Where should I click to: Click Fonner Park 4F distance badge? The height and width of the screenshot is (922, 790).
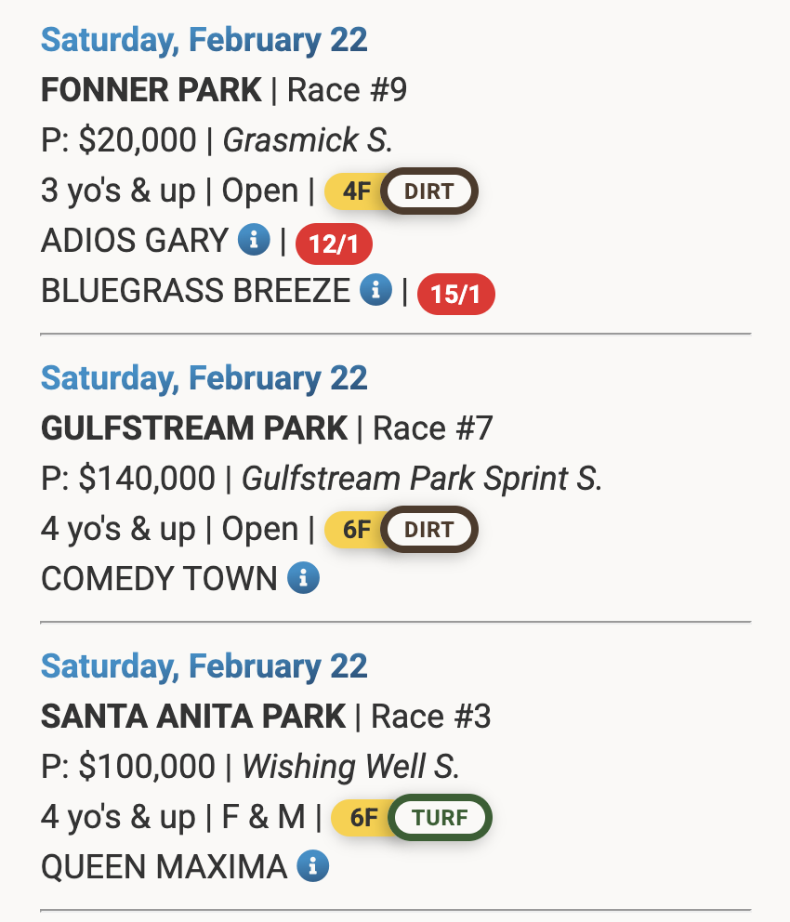(355, 192)
